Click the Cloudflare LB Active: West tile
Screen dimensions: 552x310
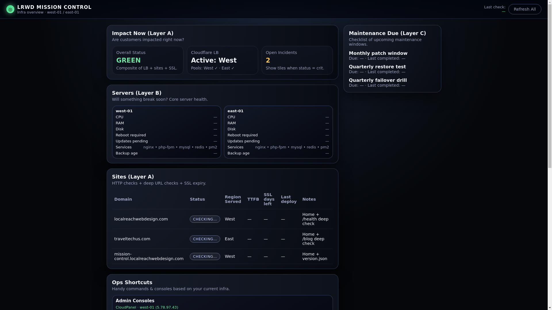222,60
